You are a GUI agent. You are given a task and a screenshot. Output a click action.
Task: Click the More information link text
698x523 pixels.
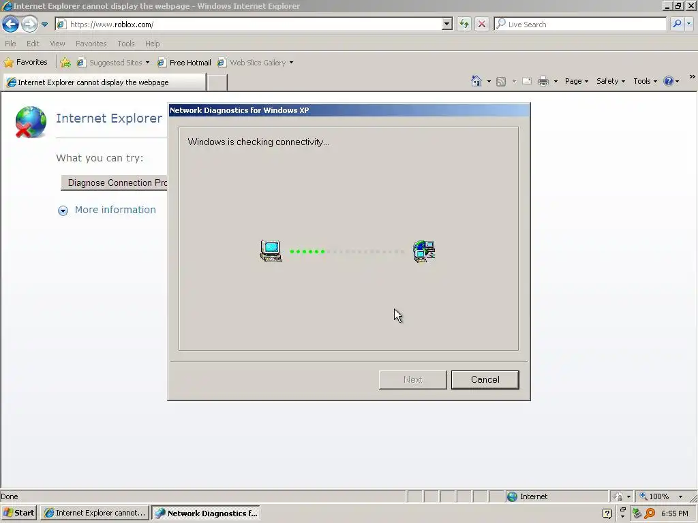(115, 210)
